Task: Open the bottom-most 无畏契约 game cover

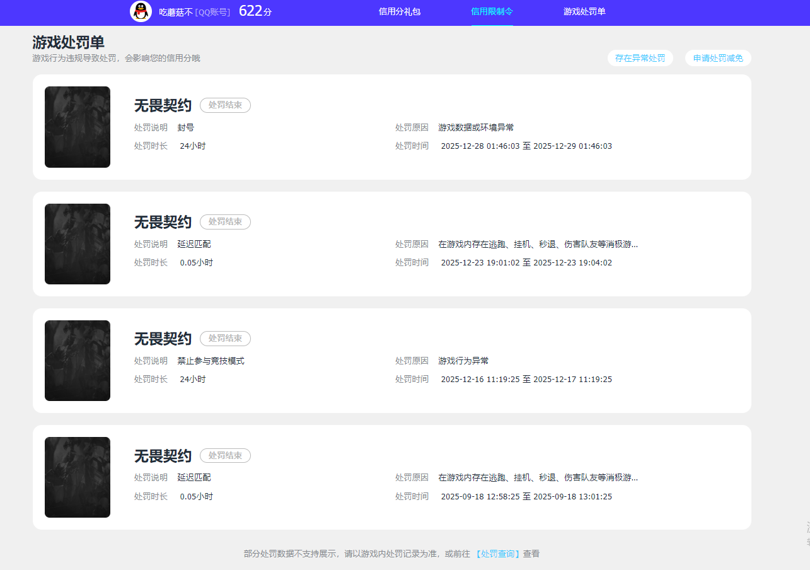Action: [x=77, y=477]
